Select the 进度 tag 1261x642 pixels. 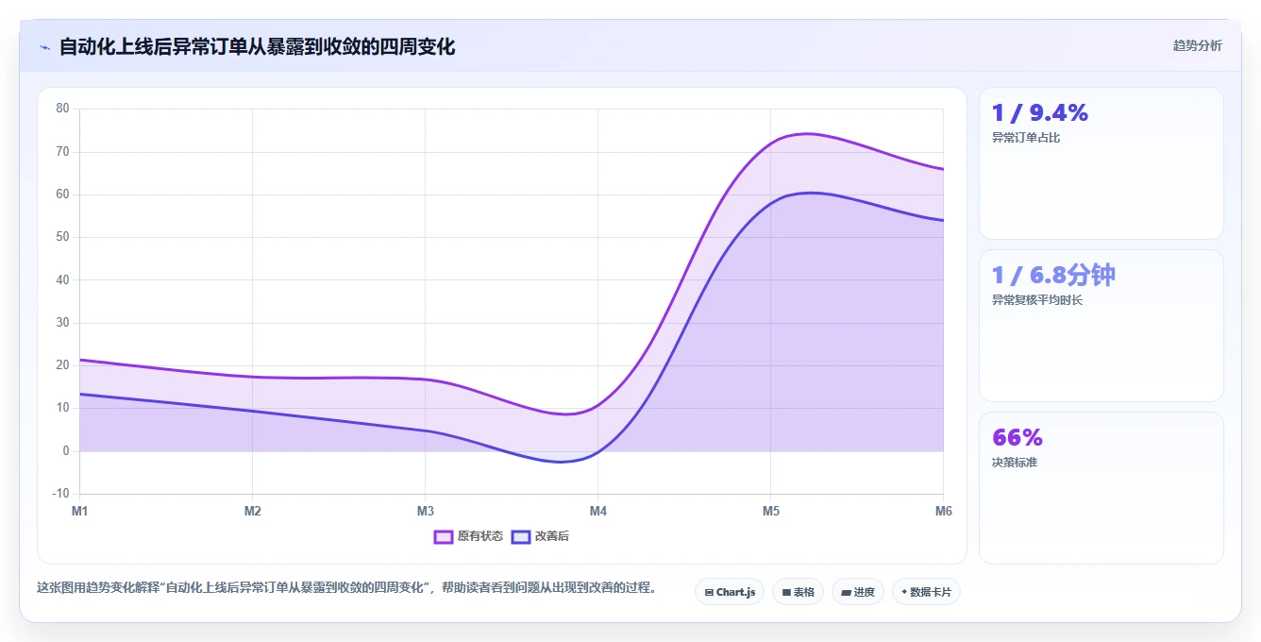(x=858, y=592)
